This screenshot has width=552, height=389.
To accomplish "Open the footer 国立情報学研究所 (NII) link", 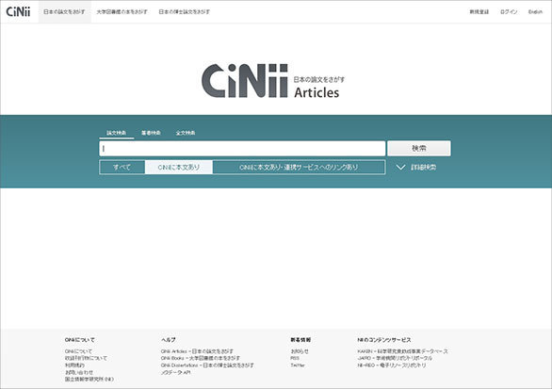I will point(89,380).
